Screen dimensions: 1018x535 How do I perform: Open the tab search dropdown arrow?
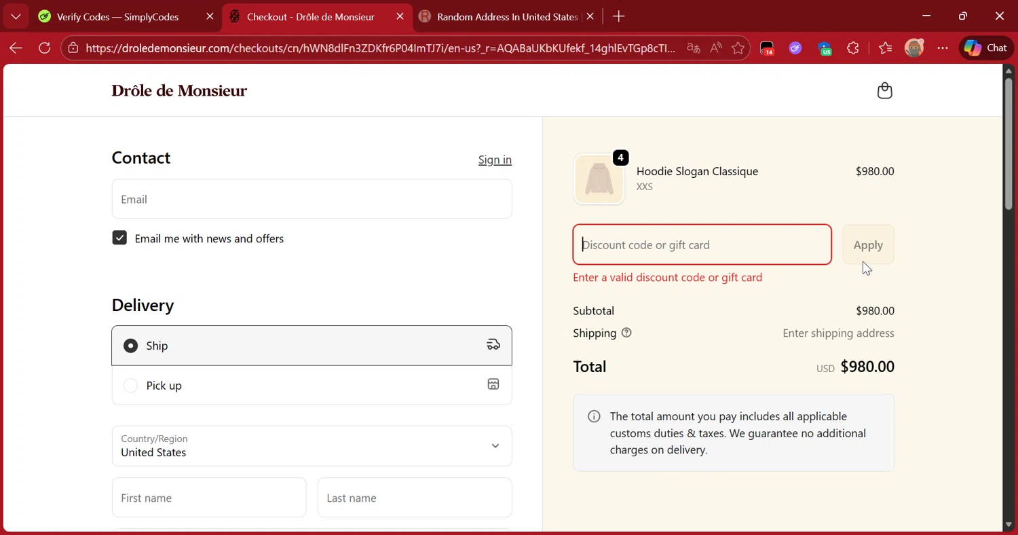coord(16,16)
